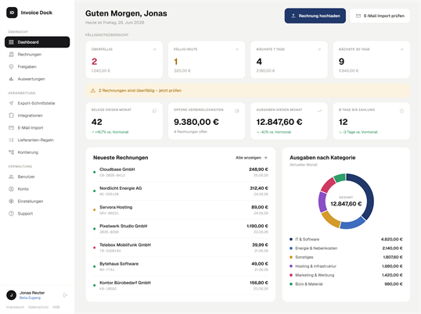Screen dimensions: 421x314
Task: Click the arrow on the Überfällig card
Action: 154,49
